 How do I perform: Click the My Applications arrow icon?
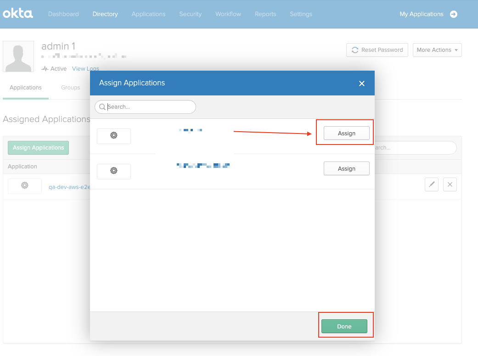pyautogui.click(x=454, y=14)
